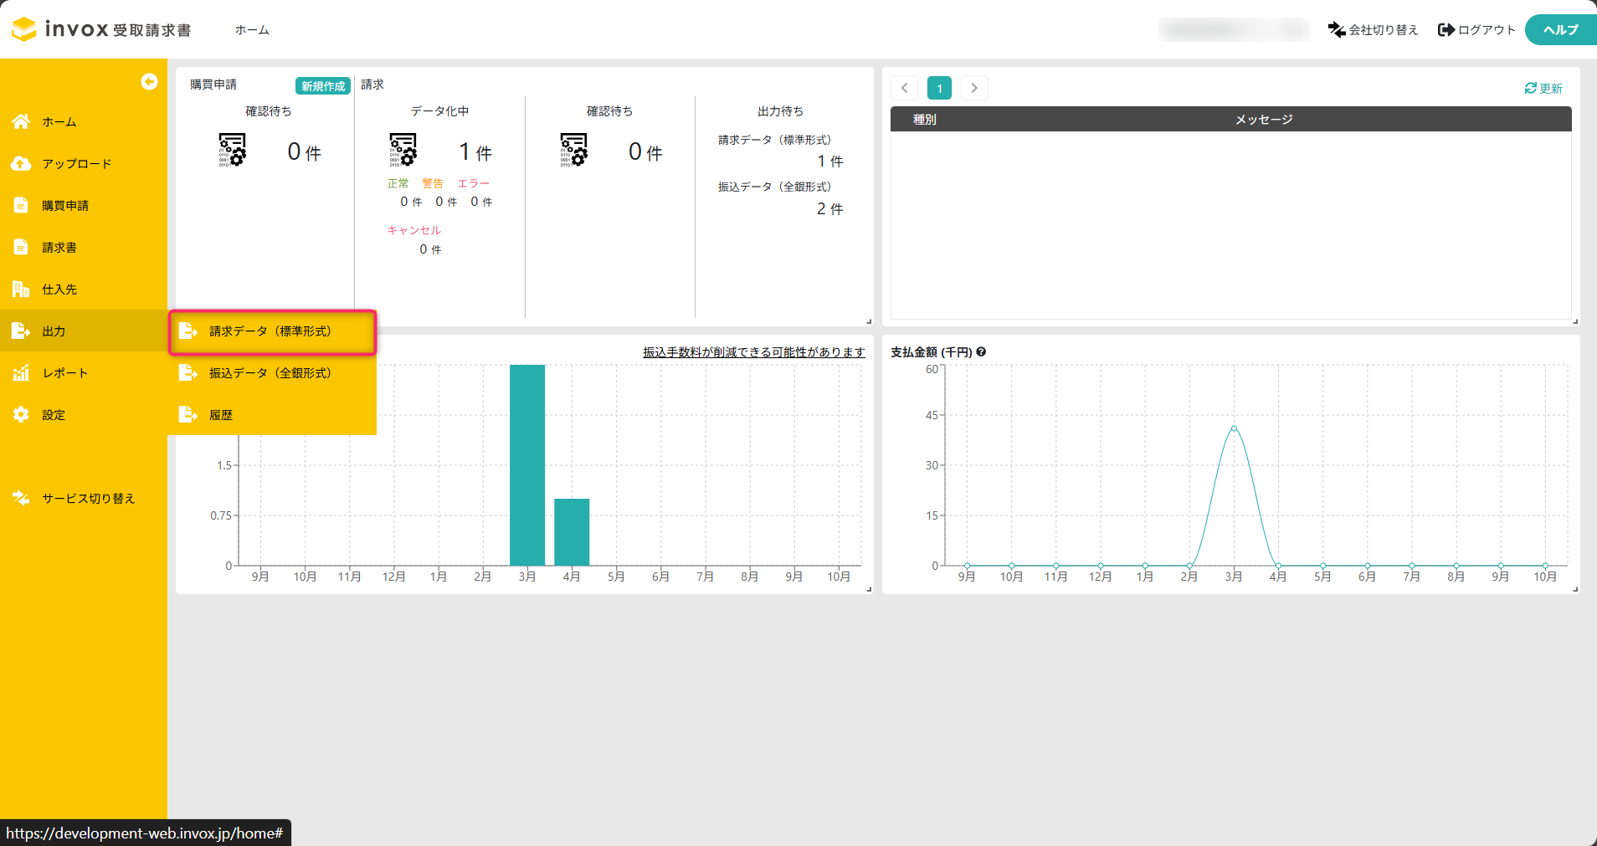This screenshot has width=1597, height=846.
Task: Open the レポート chart icon
Action: tap(21, 372)
